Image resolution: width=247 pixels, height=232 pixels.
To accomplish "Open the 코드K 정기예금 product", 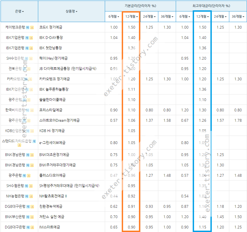I will (x=51, y=27).
